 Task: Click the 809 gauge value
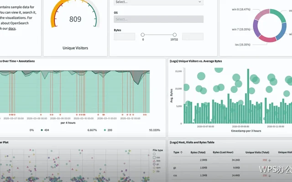click(x=75, y=19)
